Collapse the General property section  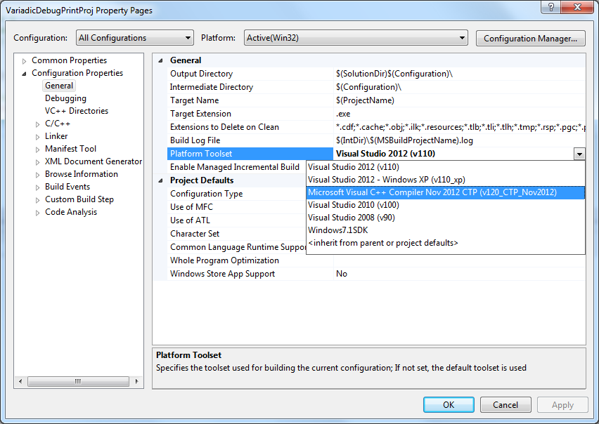[160, 60]
